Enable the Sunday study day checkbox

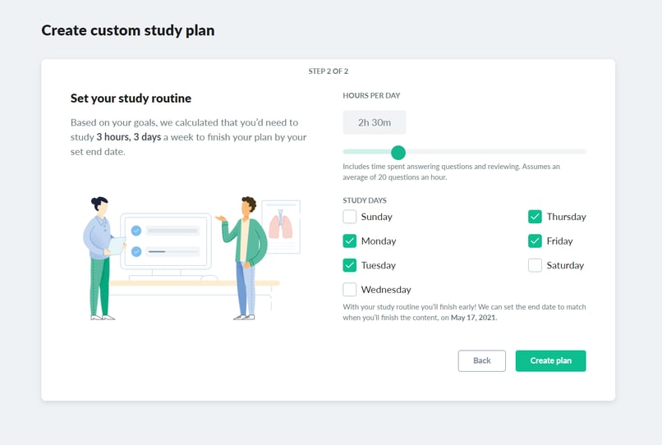(350, 217)
